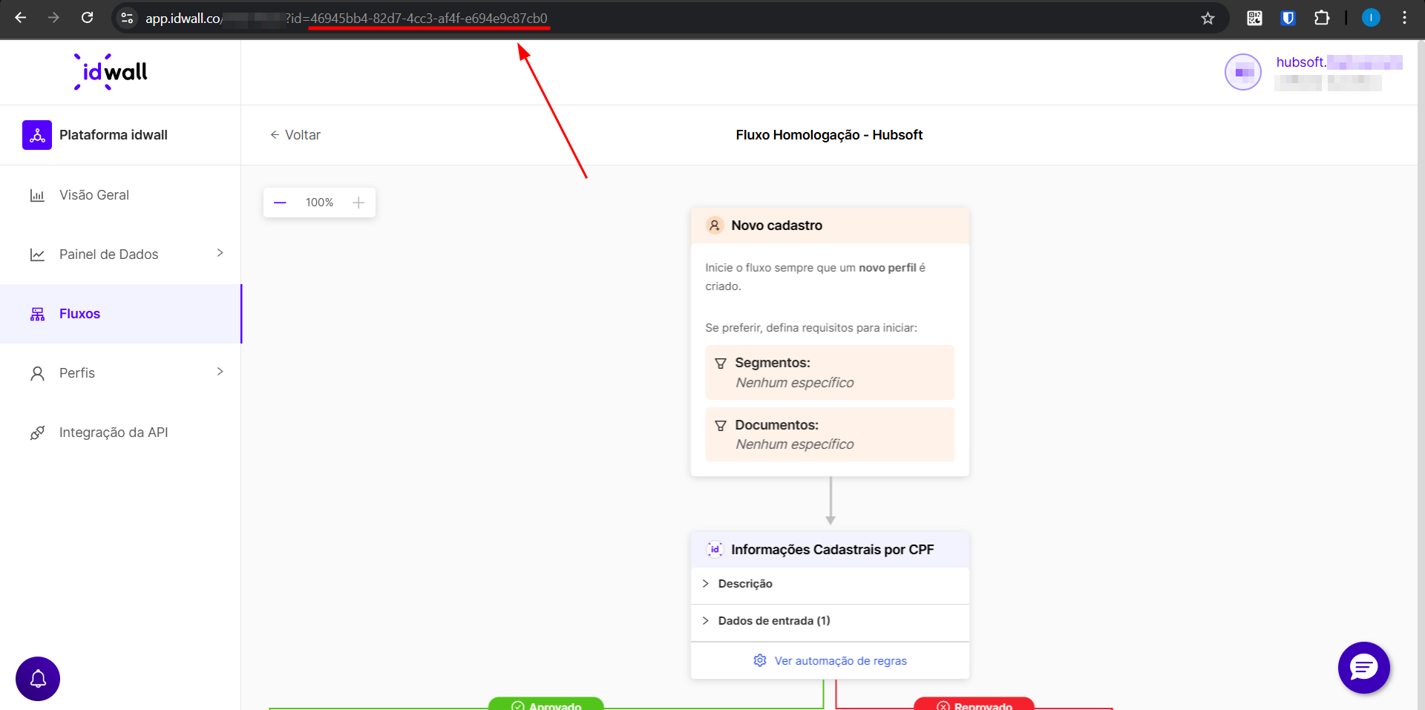Reload the page
This screenshot has height=710, width=1425.
[x=87, y=18]
